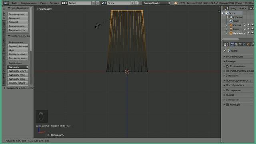The height and width of the screenshot is (144, 256).
Task: Click the Lamp object icon in the outliner
Action: pyautogui.click(x=231, y=29)
